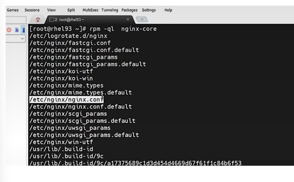Open the Help menu
This screenshot has height=182, width=294.
pyautogui.click(x=168, y=10)
